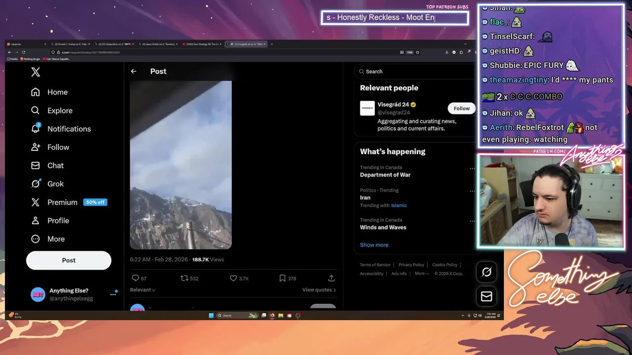Viewport: 632px width, 355px height.
Task: Open Explore from the sidebar
Action: click(51, 110)
